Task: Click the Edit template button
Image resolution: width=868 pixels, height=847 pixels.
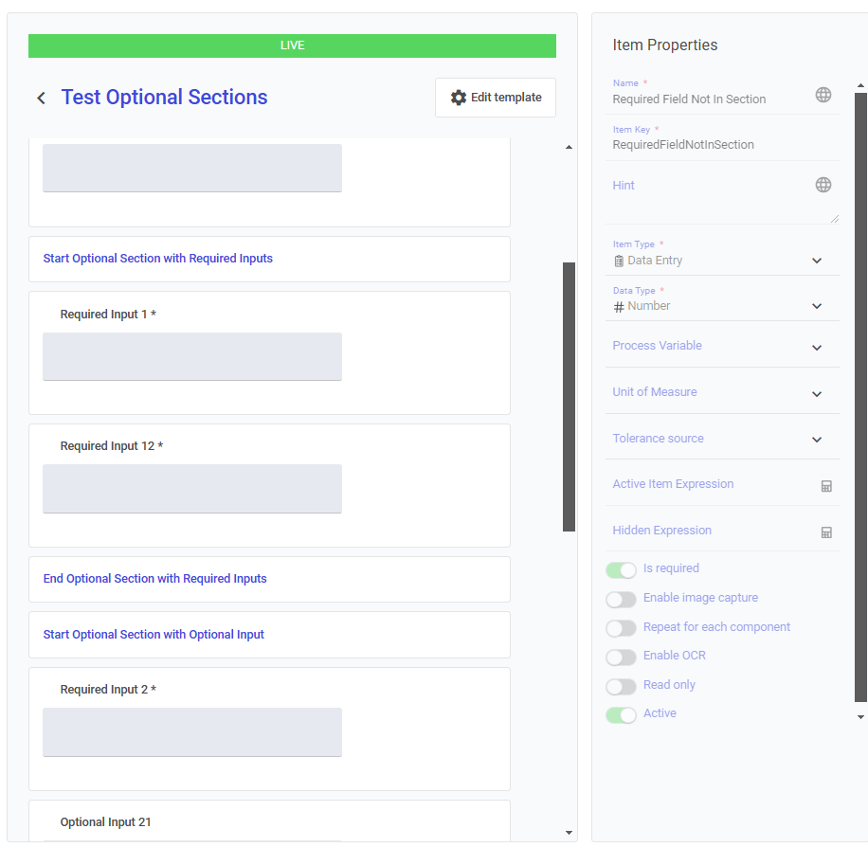Action: pos(495,98)
